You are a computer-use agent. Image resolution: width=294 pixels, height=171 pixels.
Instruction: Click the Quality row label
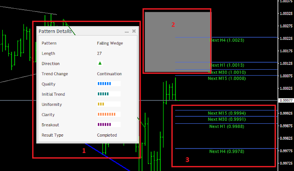49,84
